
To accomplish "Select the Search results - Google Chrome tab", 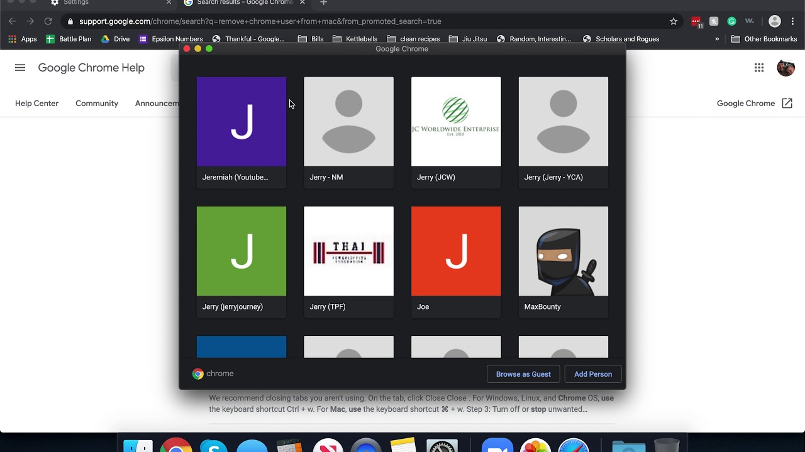I will (x=245, y=3).
